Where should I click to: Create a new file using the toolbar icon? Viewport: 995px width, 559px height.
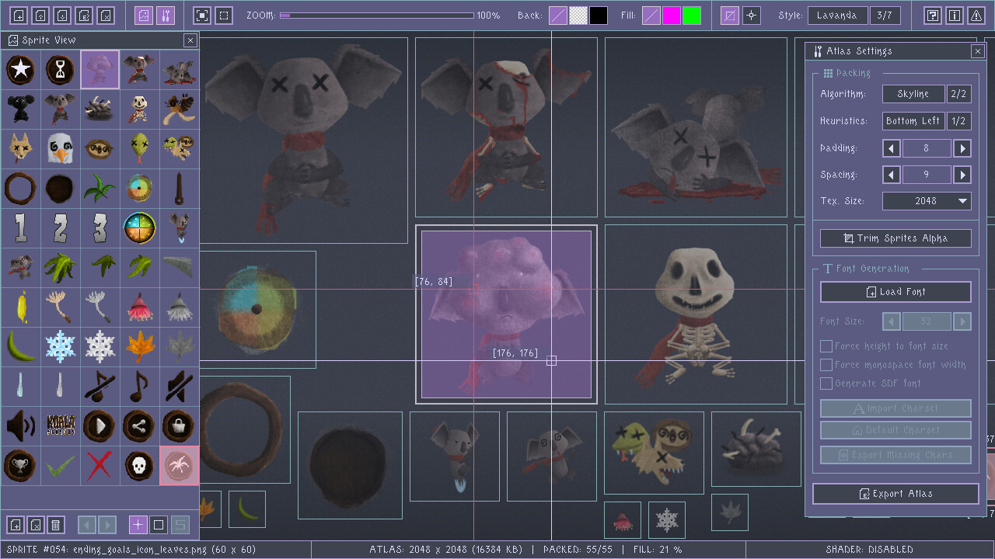point(19,15)
